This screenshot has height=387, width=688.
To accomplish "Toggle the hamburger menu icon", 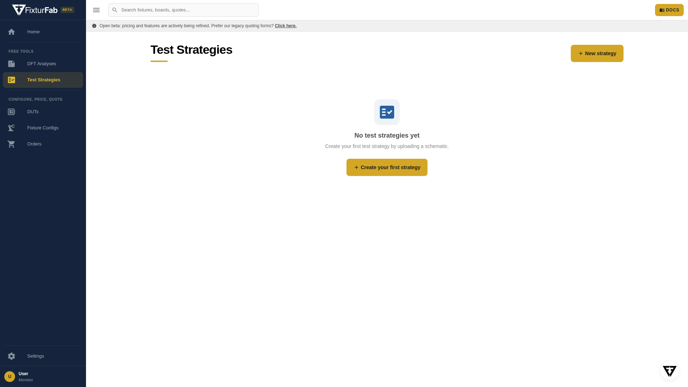I will [96, 10].
